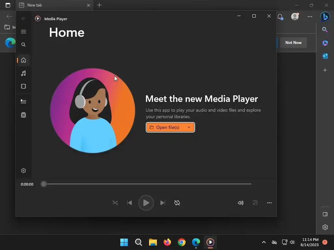Open the Playlists section in the sidebar

[x=23, y=115]
